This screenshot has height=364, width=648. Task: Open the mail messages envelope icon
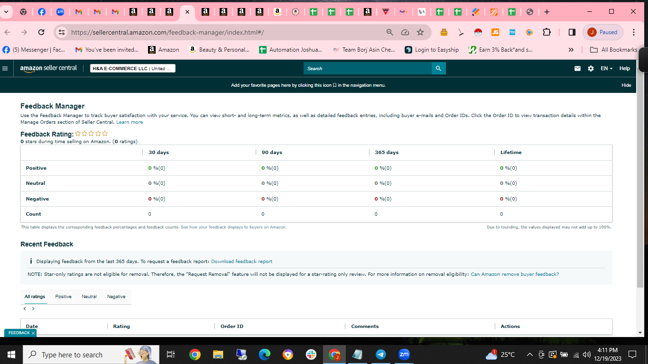coord(577,68)
